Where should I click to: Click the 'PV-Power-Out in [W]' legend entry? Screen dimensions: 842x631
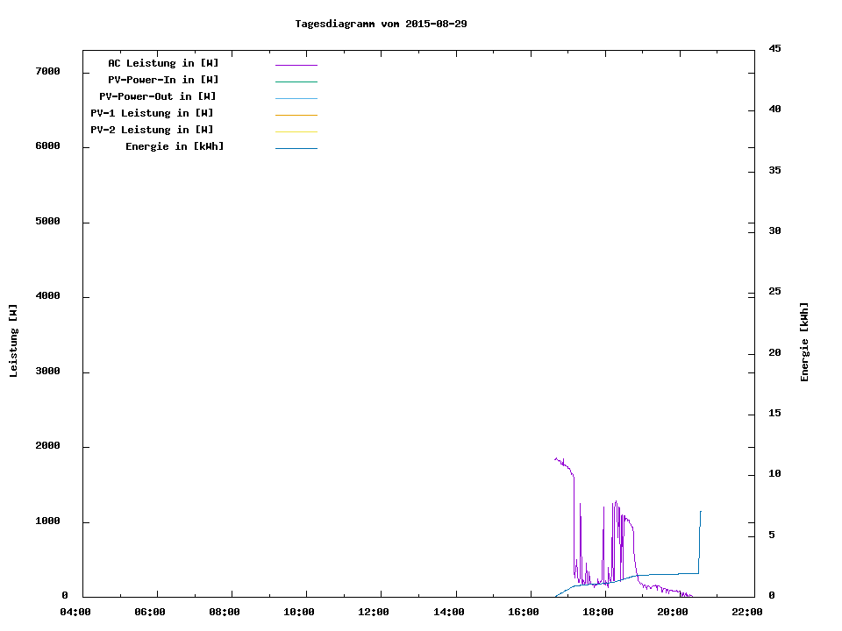point(158,96)
